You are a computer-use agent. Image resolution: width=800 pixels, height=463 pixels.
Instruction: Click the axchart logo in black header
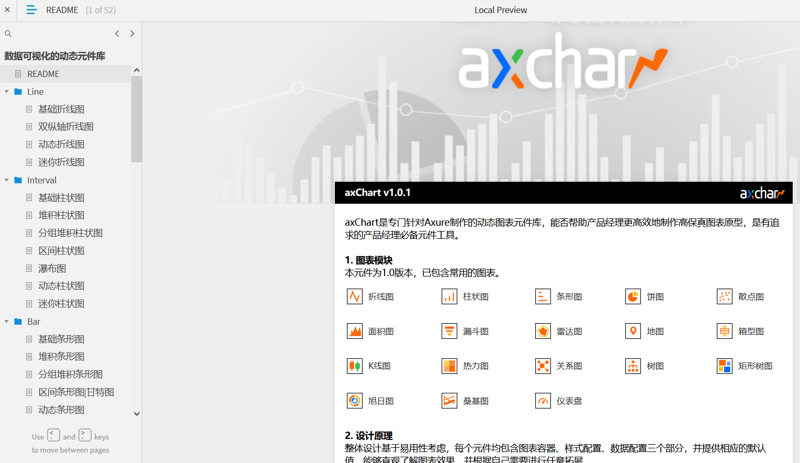[x=762, y=193]
